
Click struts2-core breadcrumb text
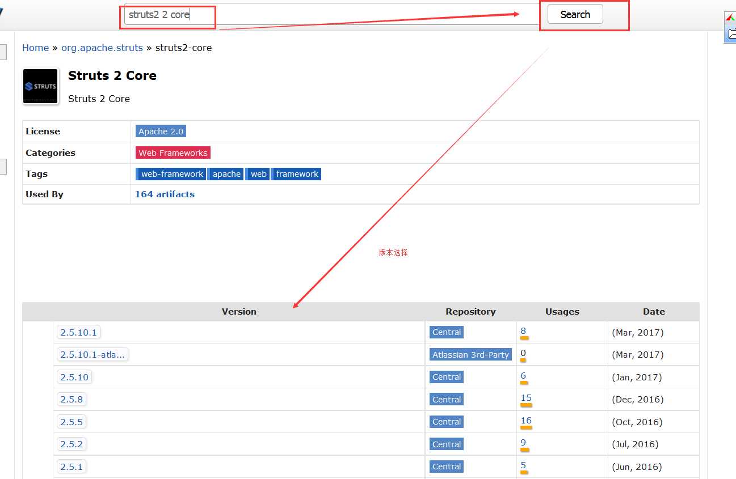point(183,48)
